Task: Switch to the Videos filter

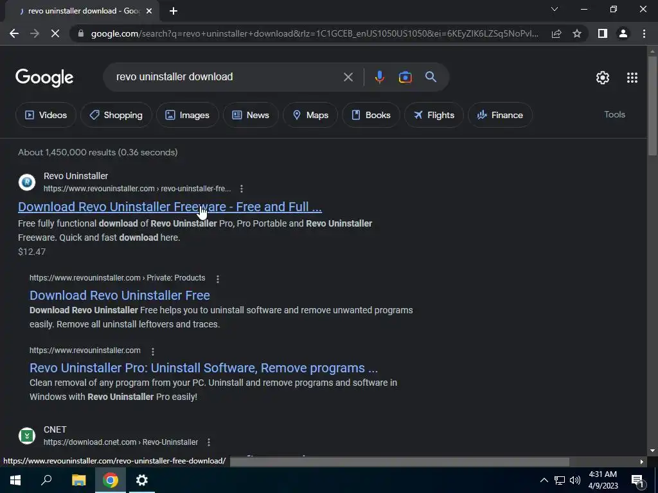Action: tap(46, 115)
